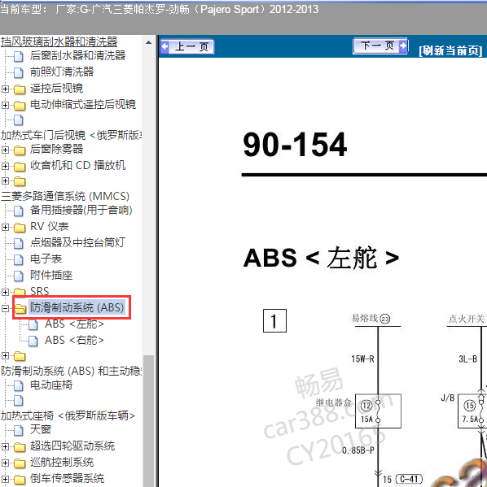Click the ABS <左舵> document icon
This screenshot has height=487, width=487.
pos(33,325)
